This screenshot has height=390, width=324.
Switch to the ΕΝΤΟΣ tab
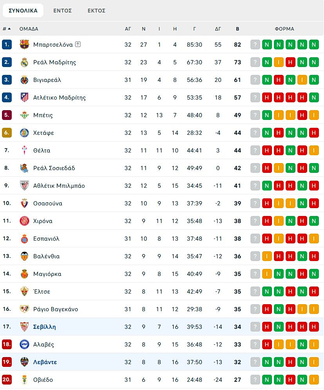click(63, 11)
